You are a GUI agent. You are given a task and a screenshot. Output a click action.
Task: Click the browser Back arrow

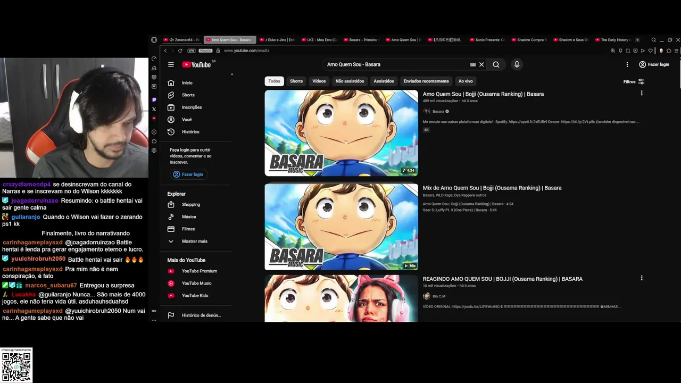click(165, 51)
